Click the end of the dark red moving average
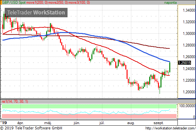196x131 pixels. click(x=169, y=48)
